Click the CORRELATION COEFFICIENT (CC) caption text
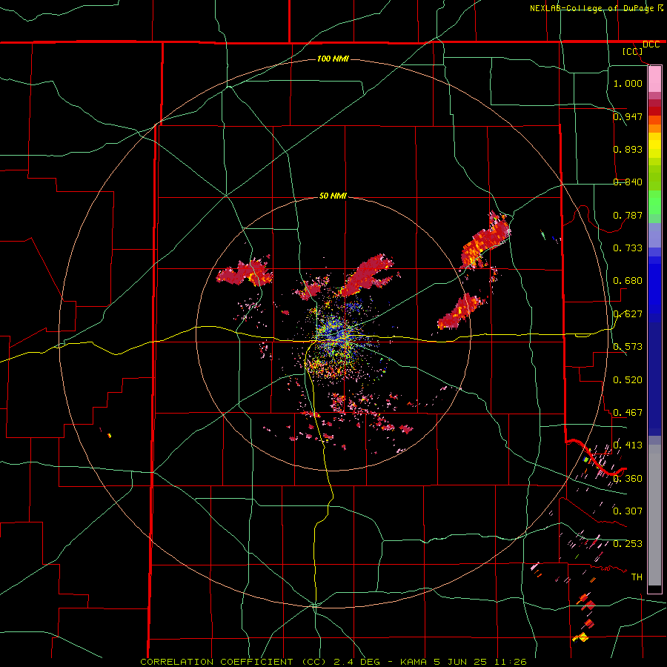This screenshot has width=667, height=667. (x=233, y=662)
